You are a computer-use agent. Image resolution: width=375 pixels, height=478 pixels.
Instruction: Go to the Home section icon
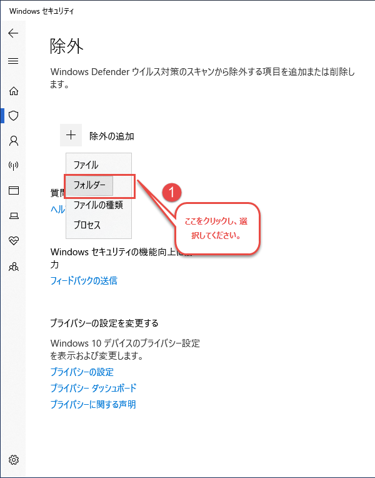[13, 91]
